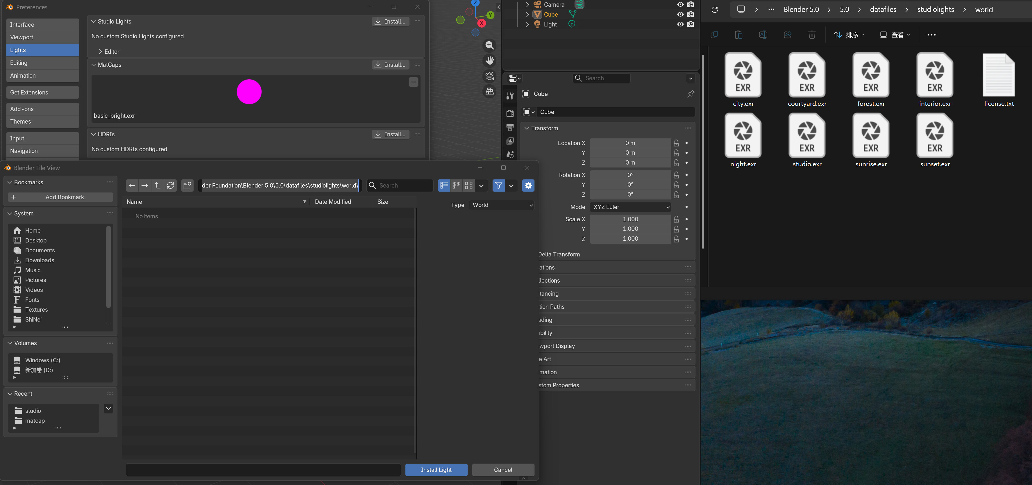The image size is (1032, 485).
Task: Click the viewport pan hand gizmo
Action: (x=490, y=60)
